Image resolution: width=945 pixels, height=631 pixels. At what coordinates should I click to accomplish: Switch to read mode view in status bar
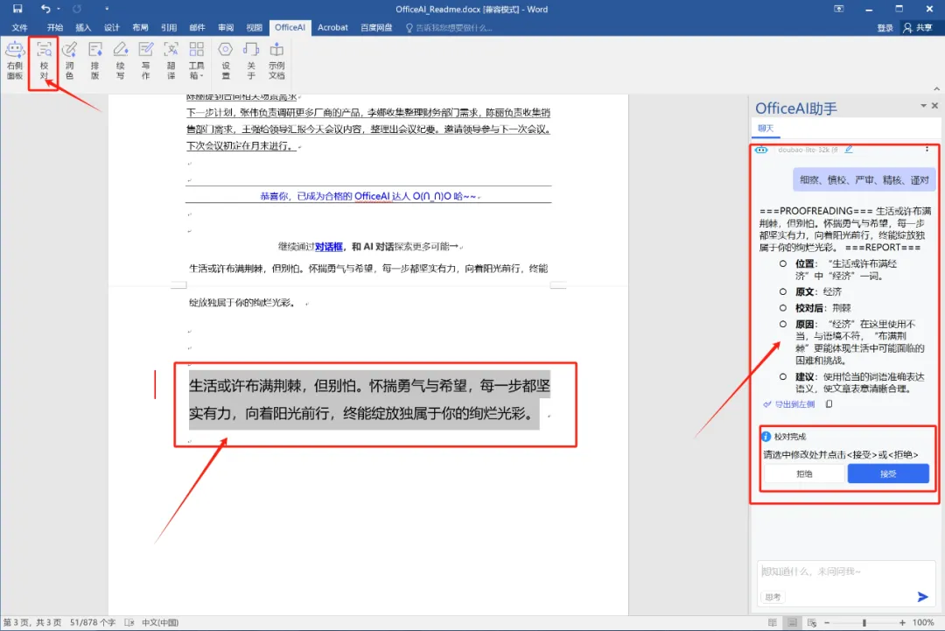(772, 622)
